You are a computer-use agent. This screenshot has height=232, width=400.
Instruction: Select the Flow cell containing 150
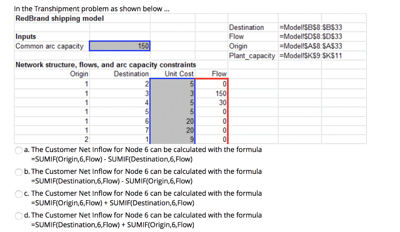[x=220, y=93]
